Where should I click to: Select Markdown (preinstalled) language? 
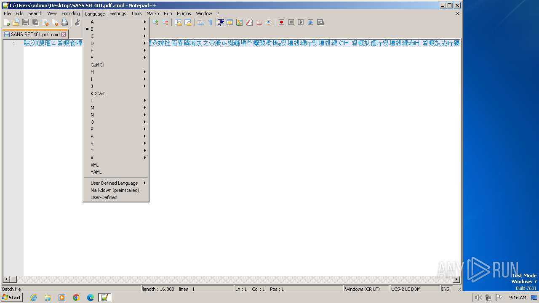(116, 190)
